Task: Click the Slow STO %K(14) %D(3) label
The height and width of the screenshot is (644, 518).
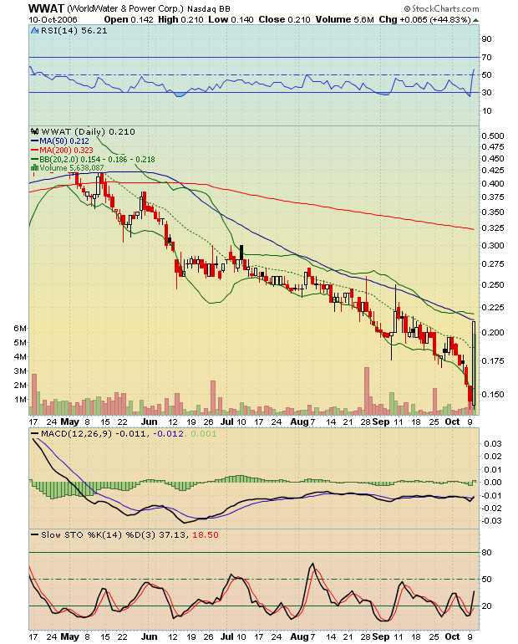Action: coord(99,534)
